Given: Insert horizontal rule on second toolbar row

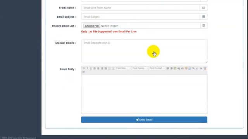Looking at the screenshot, I should 84,72.
